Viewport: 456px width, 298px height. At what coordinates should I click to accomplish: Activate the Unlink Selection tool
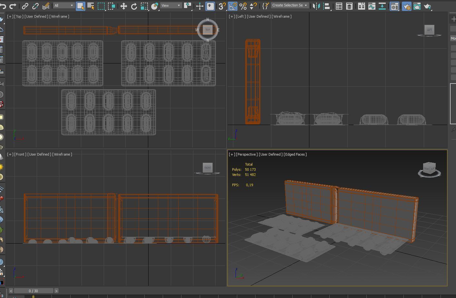(x=35, y=6)
